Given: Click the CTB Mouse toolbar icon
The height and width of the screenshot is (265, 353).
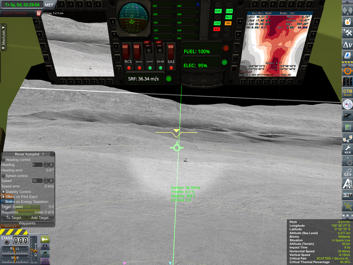Looking at the screenshot, I should tap(347, 92).
